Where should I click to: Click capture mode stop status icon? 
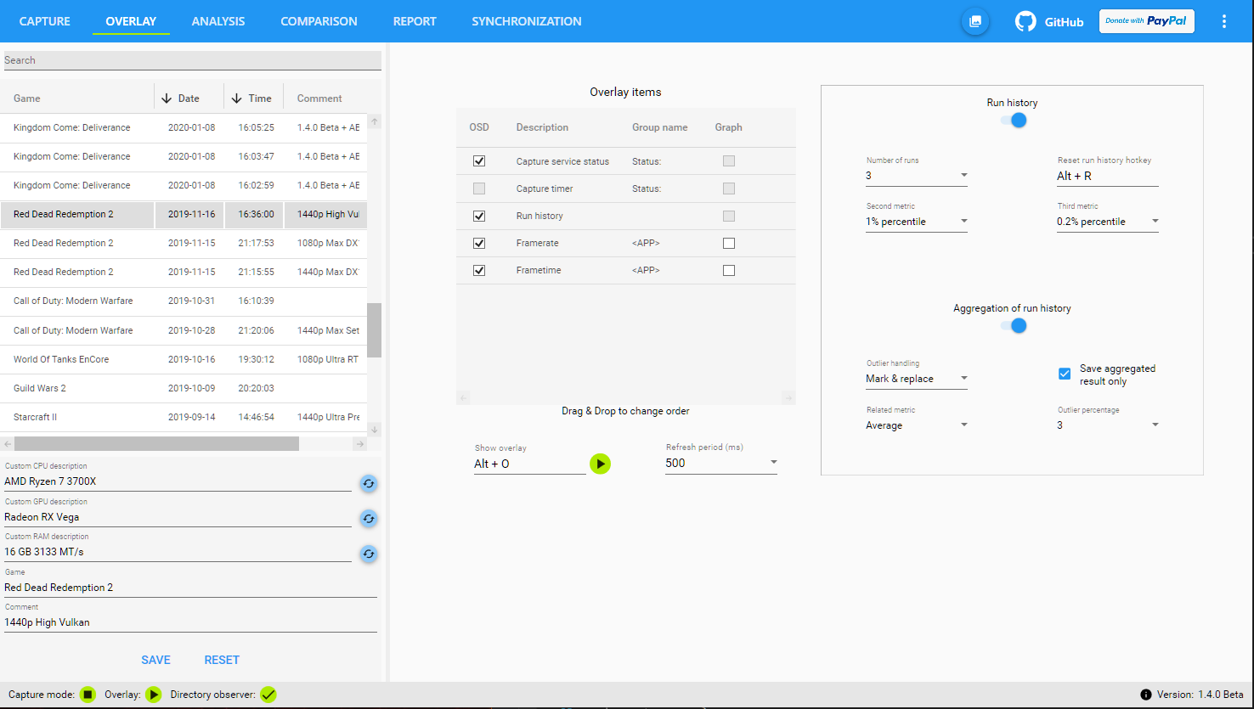click(88, 695)
